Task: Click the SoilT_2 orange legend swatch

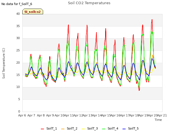Action: pos(63,129)
